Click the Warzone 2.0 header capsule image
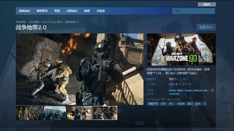The image size is (234, 131). [181, 49]
